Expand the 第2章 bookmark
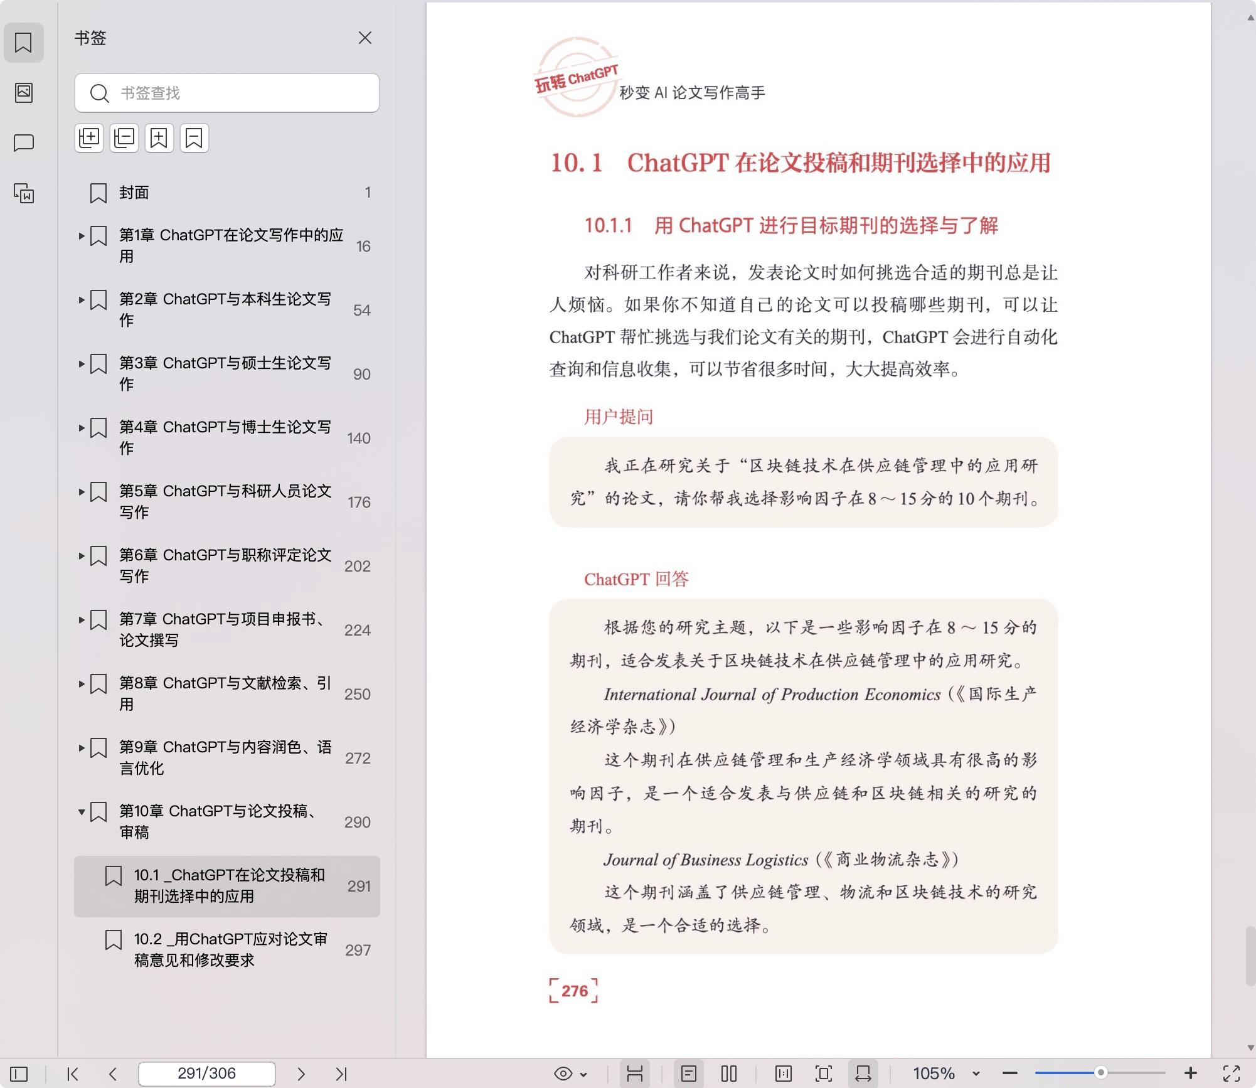 [82, 300]
